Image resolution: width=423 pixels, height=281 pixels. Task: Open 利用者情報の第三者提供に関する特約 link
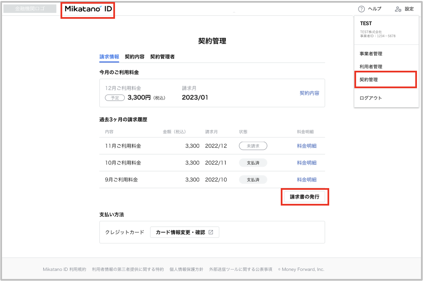128,269
